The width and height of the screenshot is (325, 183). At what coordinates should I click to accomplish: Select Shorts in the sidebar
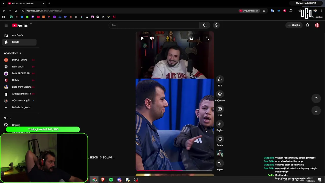point(19,42)
